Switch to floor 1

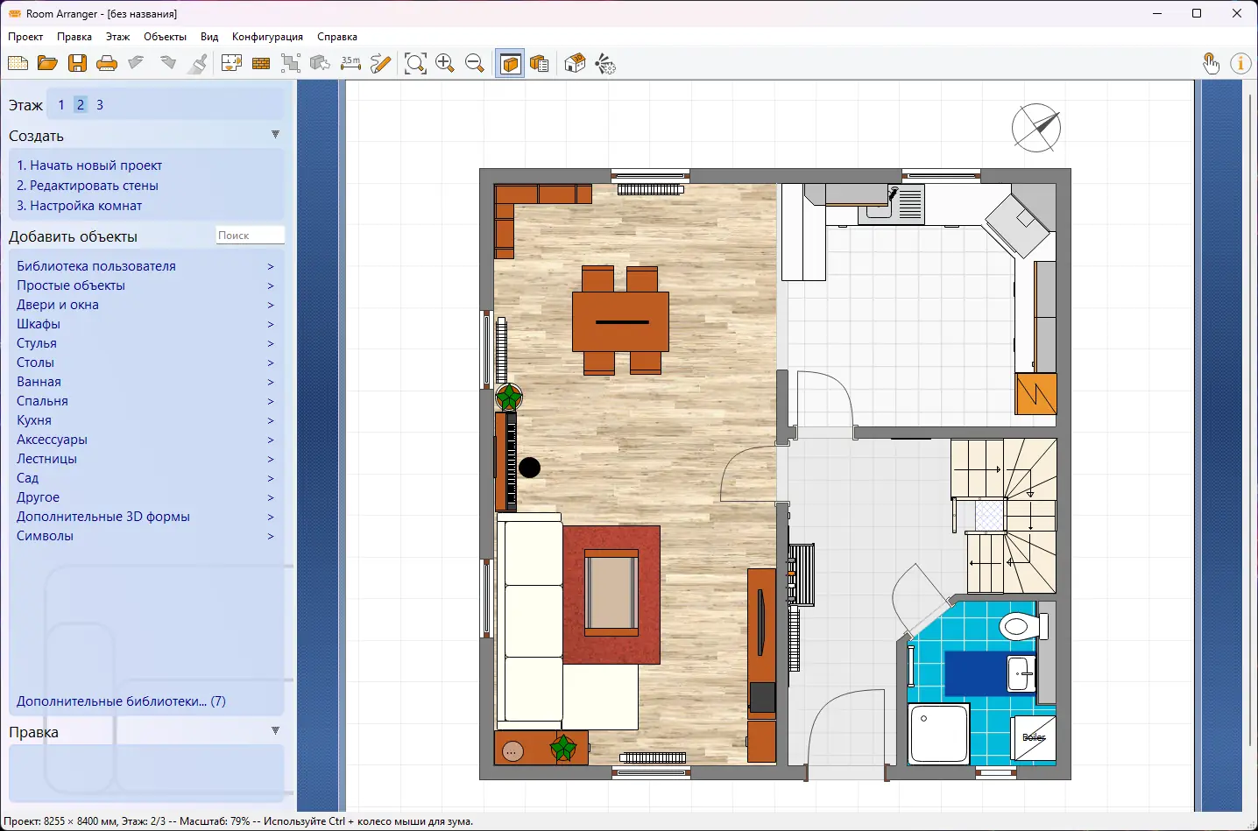(61, 104)
